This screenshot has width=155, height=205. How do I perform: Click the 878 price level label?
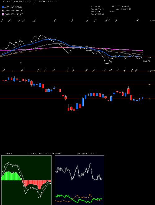point(149,71)
